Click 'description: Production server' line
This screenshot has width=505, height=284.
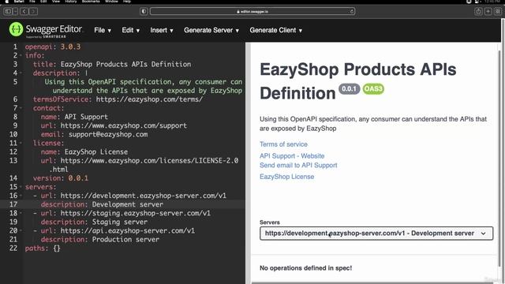100,240
